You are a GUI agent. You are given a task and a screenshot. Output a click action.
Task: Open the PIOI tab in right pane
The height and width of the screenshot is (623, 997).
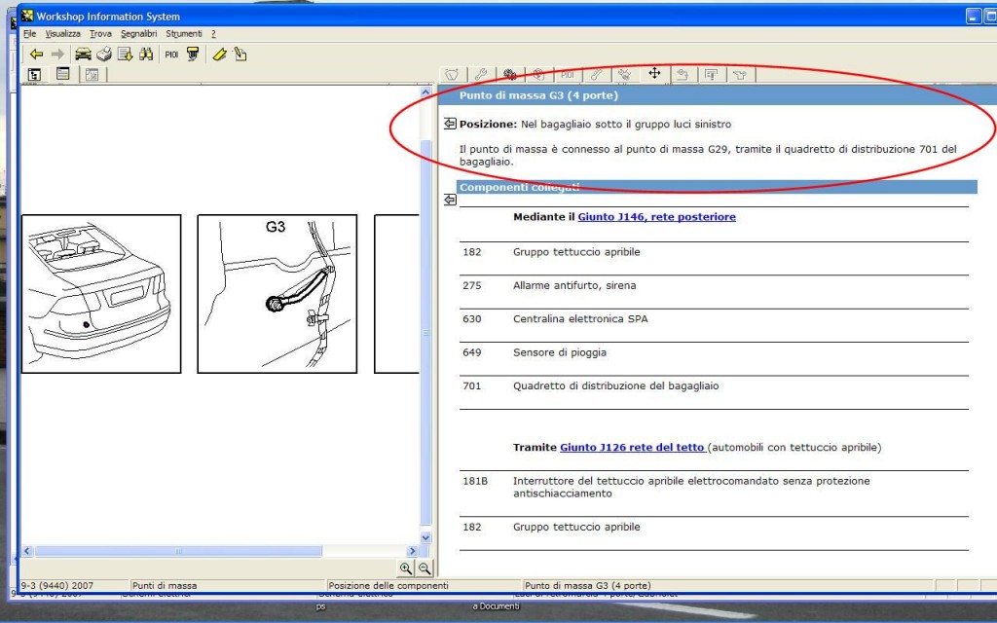click(568, 74)
